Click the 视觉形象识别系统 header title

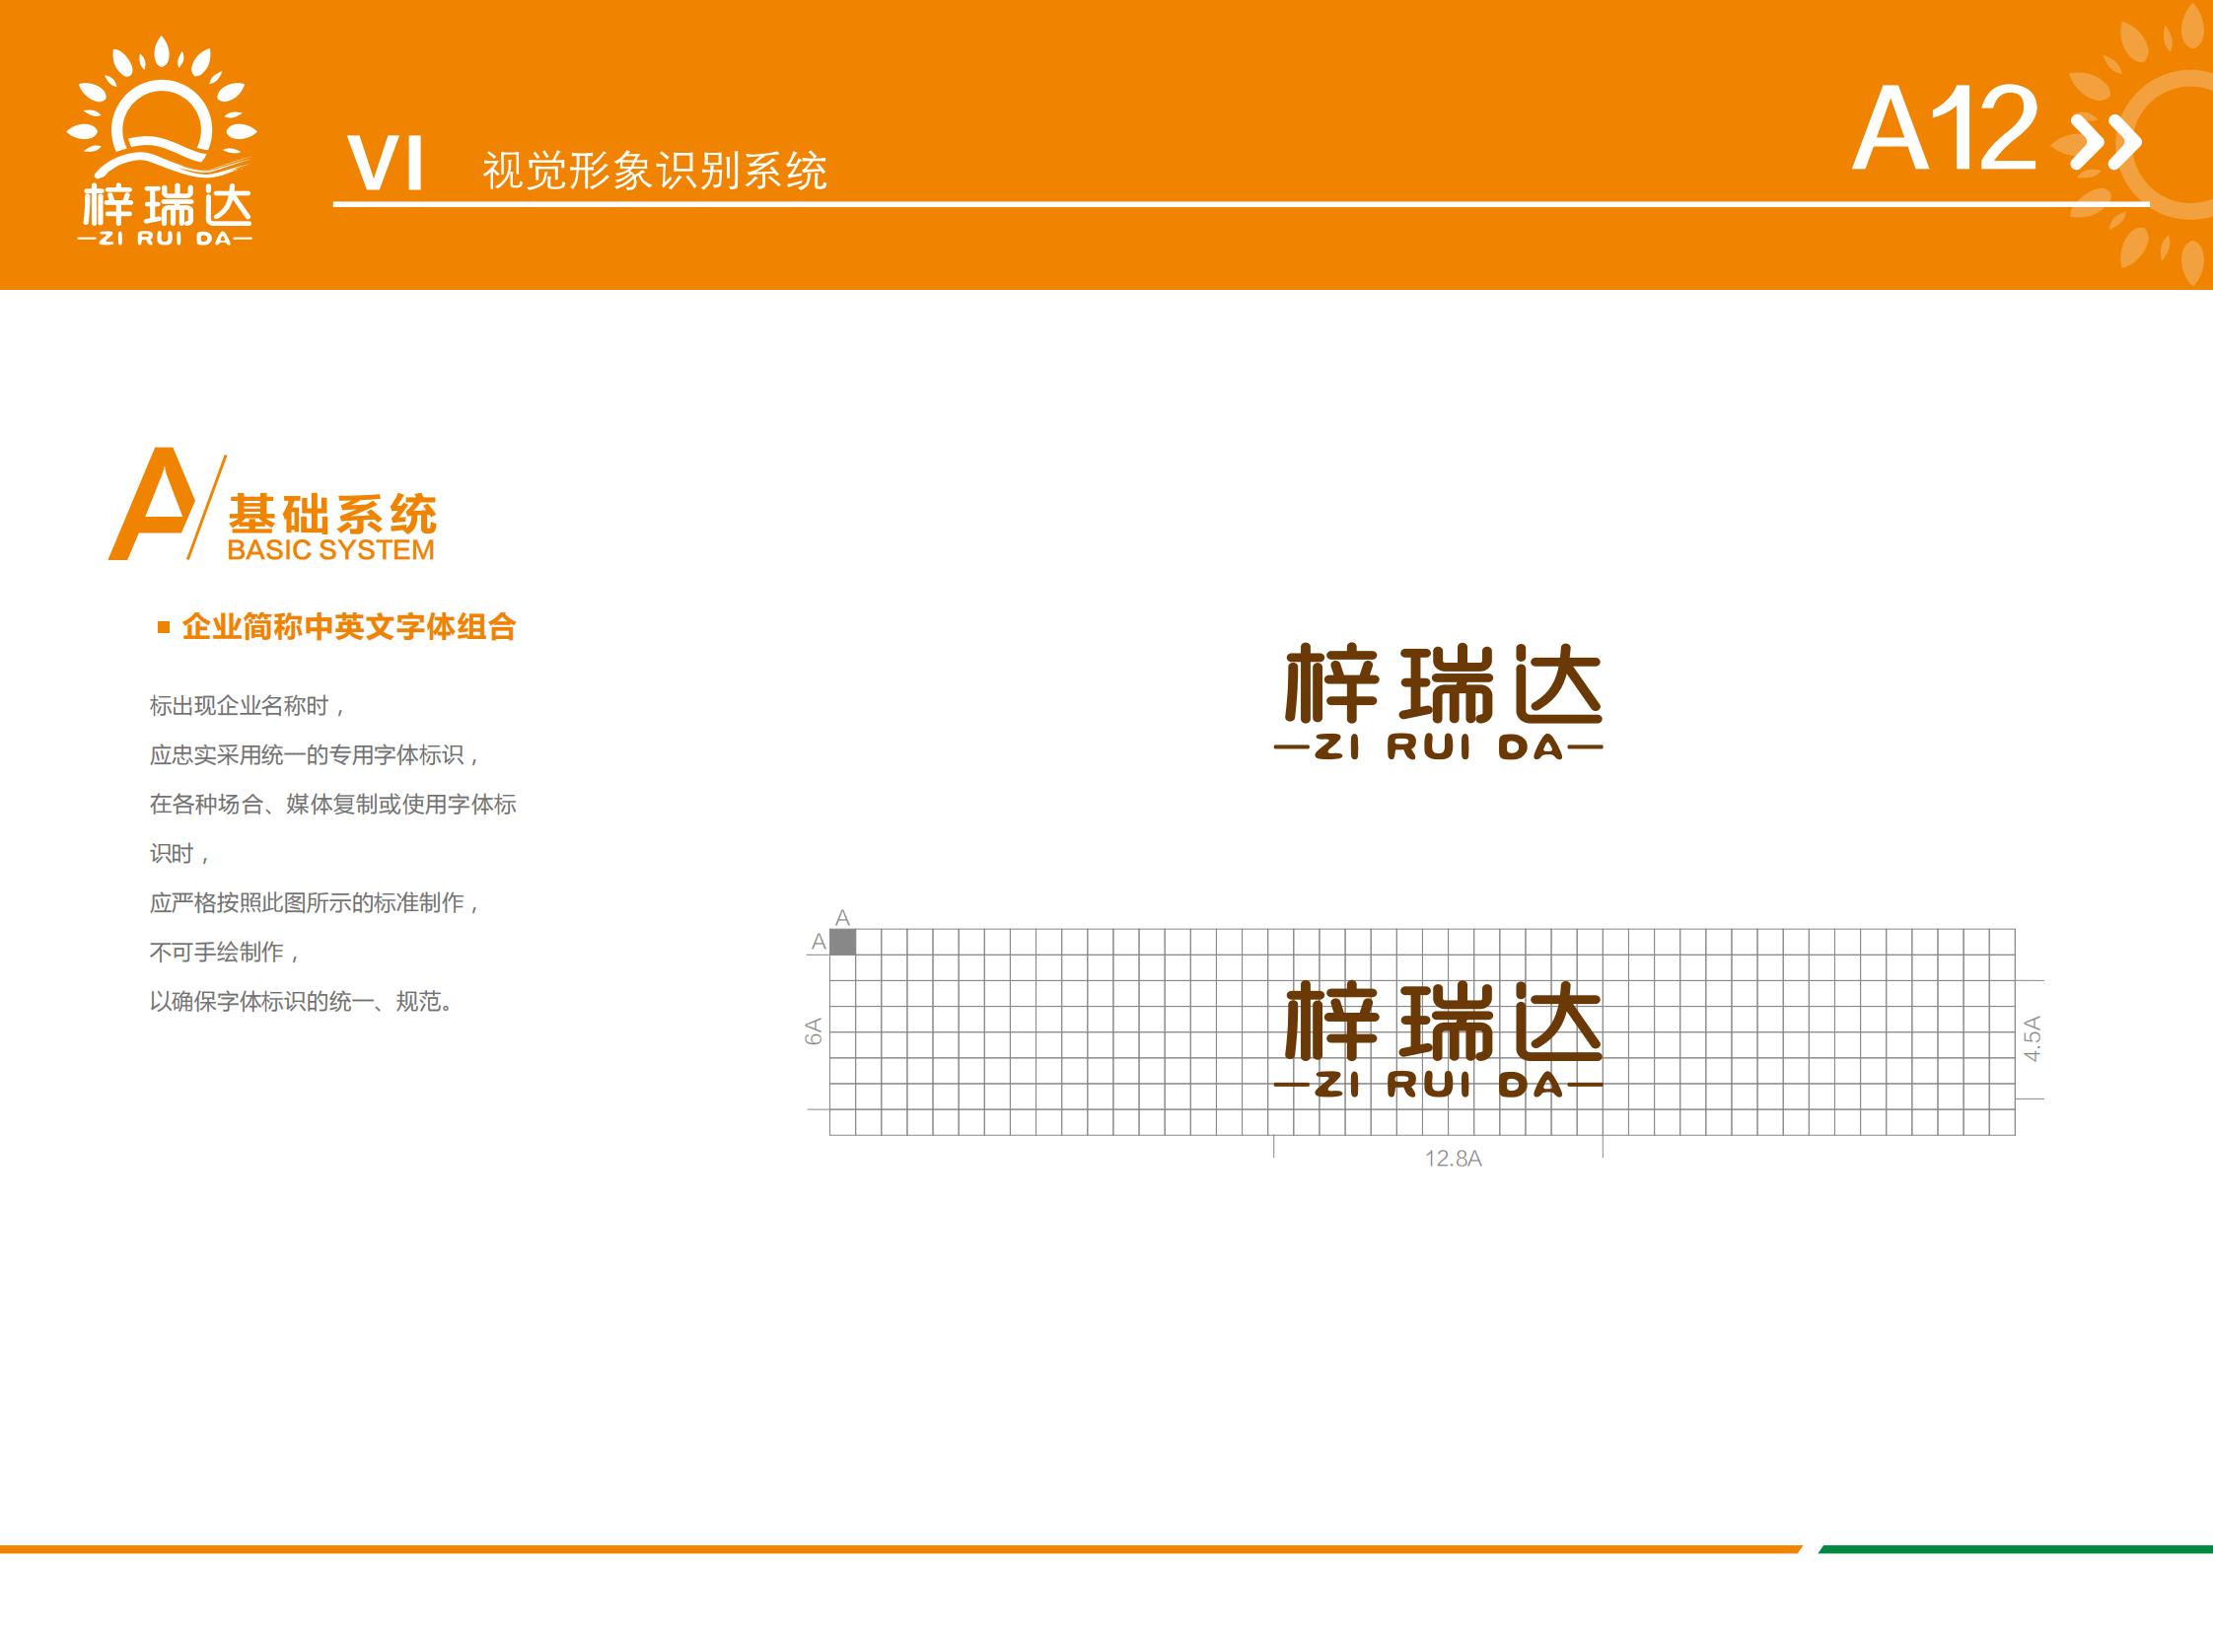pos(652,166)
